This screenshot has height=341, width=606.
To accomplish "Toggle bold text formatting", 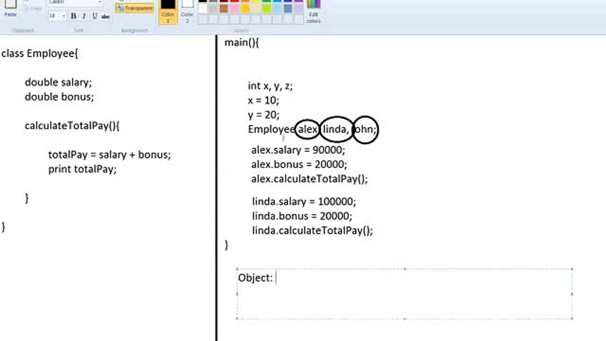I will point(74,16).
